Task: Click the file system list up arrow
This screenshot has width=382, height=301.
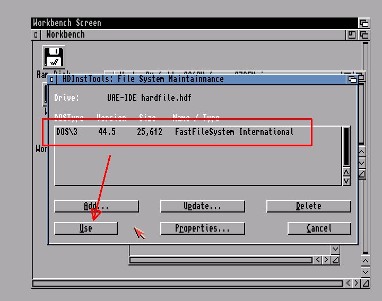Action: (x=346, y=172)
